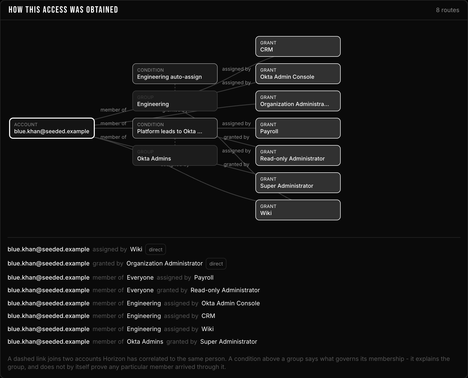This screenshot has height=378, width=468.
Task: Click the Payroll grant node
Action: coord(298,128)
